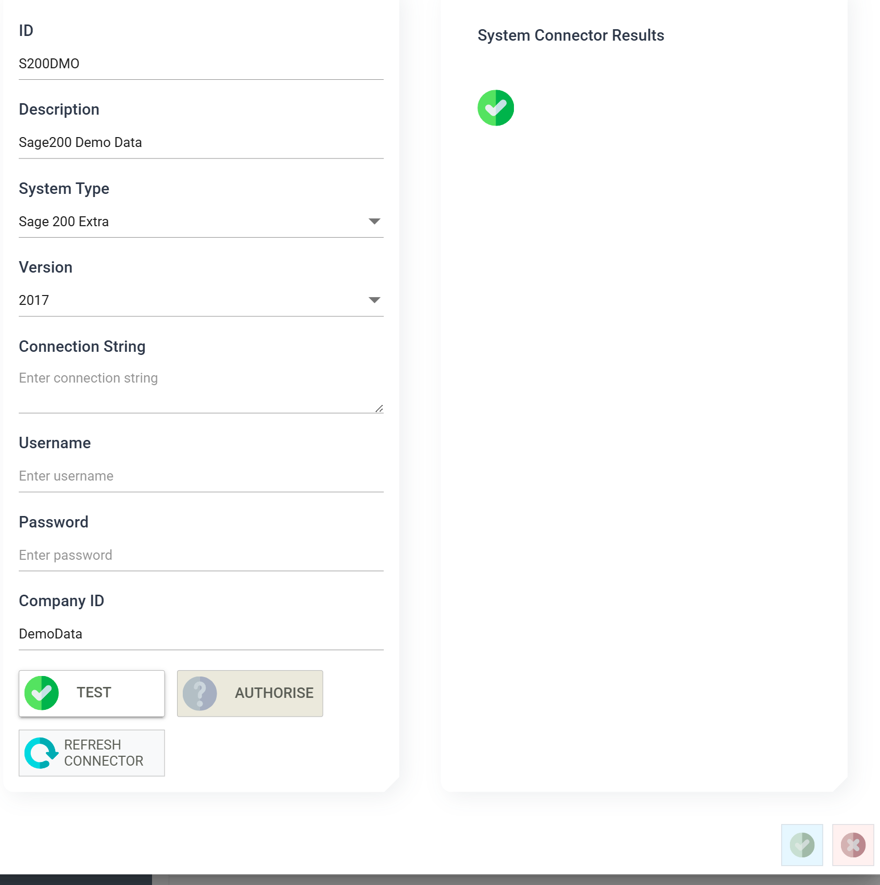
Task: Click the Connection String label
Action: pyautogui.click(x=82, y=347)
